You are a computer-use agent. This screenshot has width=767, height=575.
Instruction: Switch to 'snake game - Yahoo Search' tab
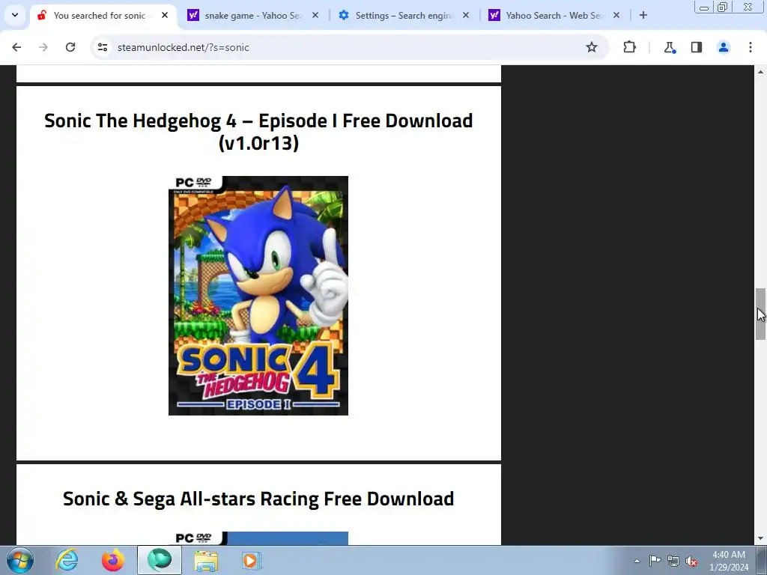pos(252,16)
